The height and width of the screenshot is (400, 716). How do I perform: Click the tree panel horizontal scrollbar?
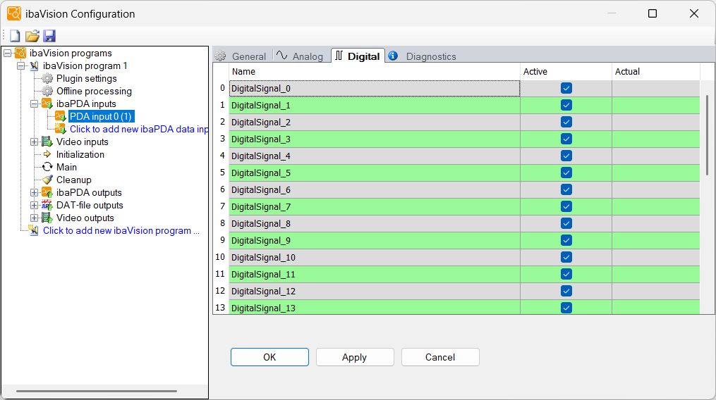point(97,391)
